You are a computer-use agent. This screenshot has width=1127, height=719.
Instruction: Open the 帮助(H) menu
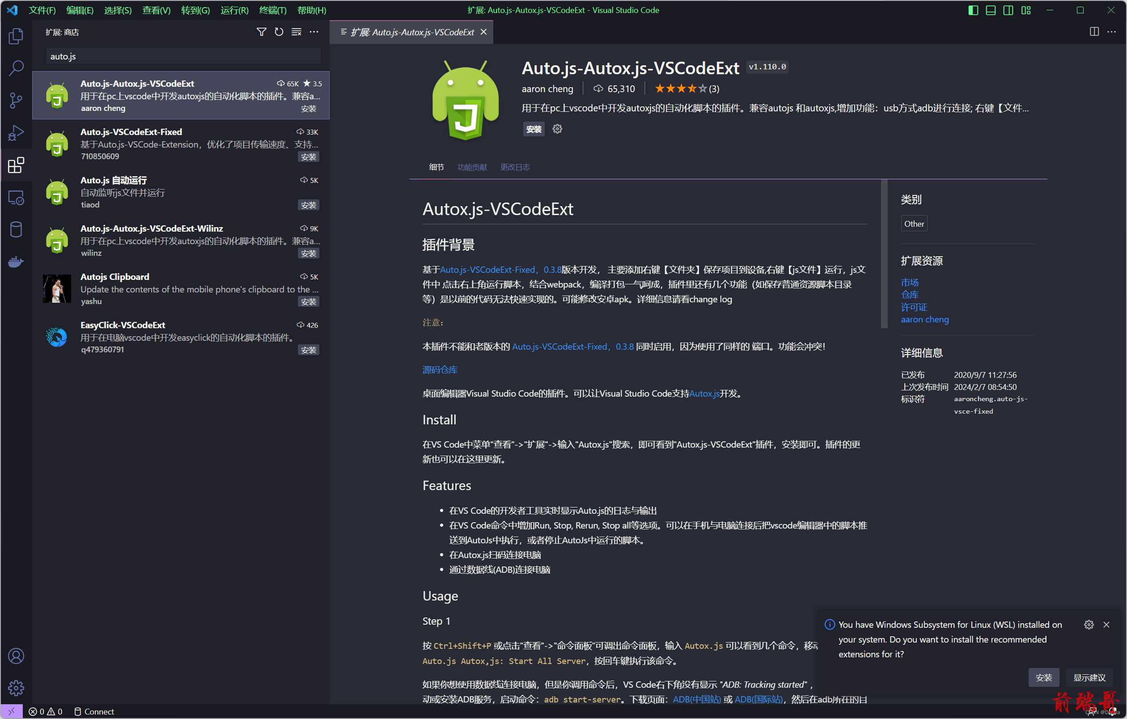pos(312,10)
